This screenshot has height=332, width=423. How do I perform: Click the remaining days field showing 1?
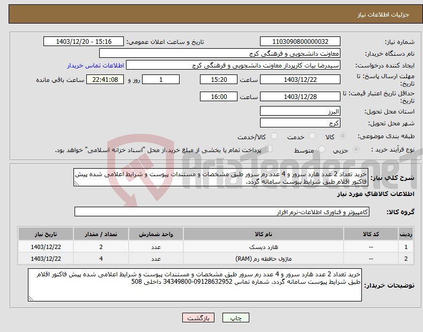pos(161,79)
